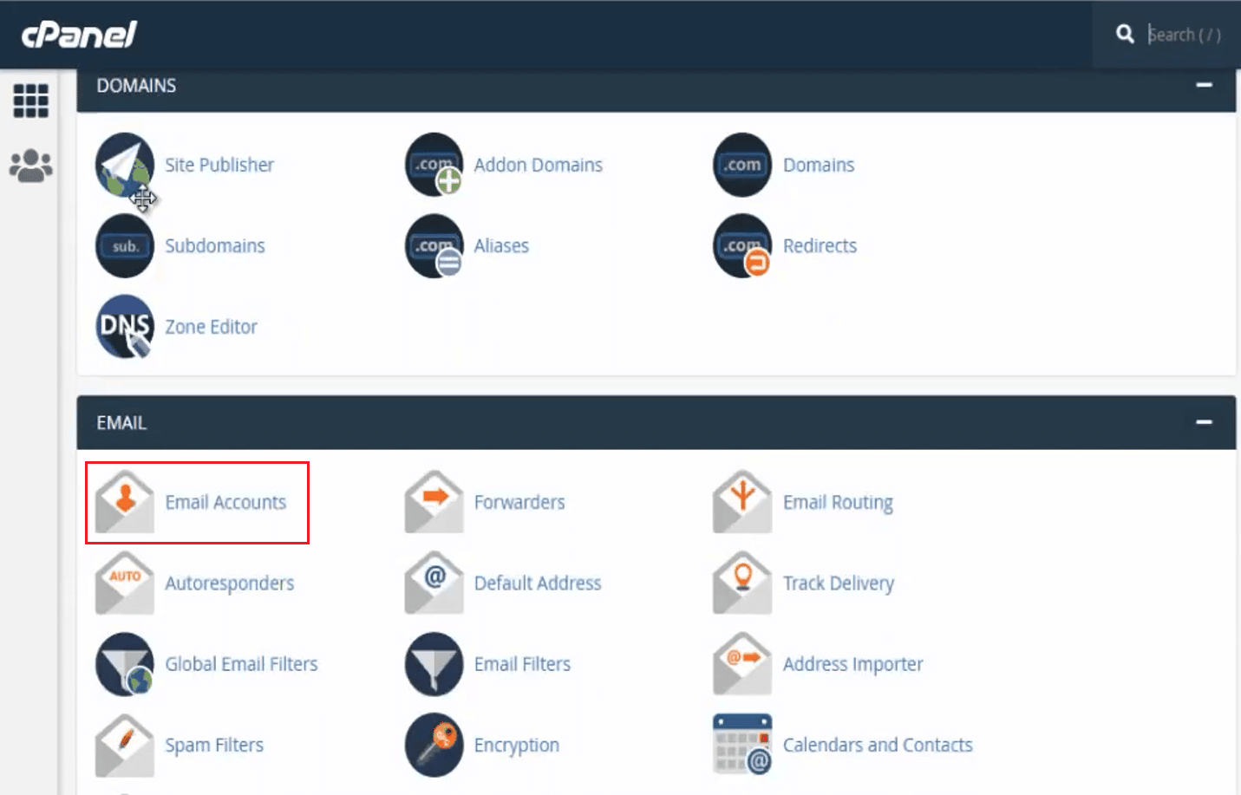Open the User Manager sidebar icon
The height and width of the screenshot is (795, 1241).
coord(31,166)
